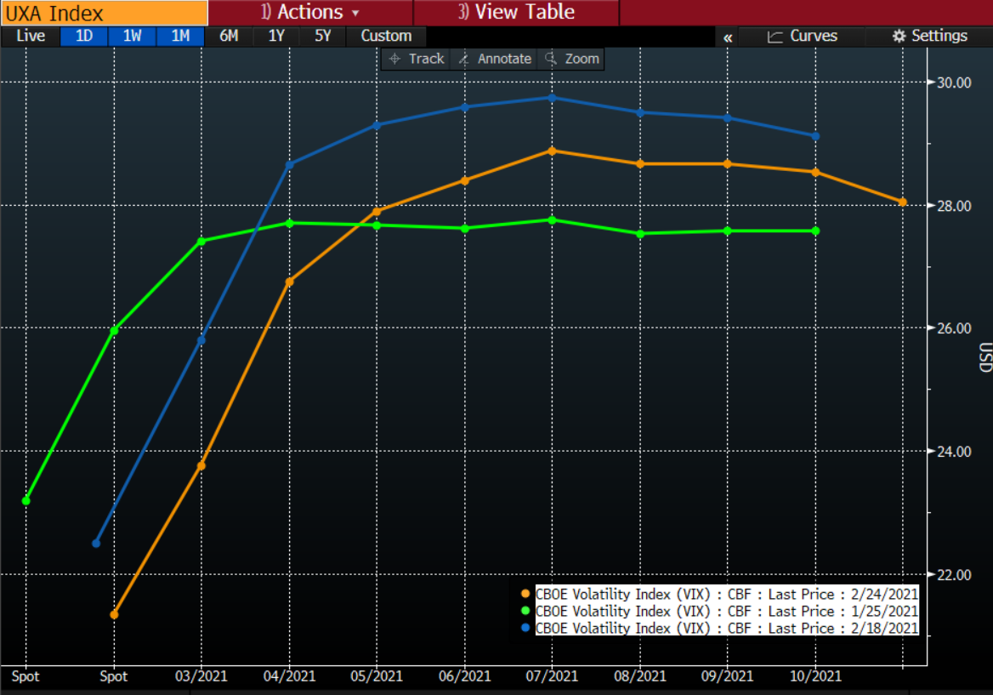Select the 5Y time range
This screenshot has height=695, width=993.
pos(323,36)
